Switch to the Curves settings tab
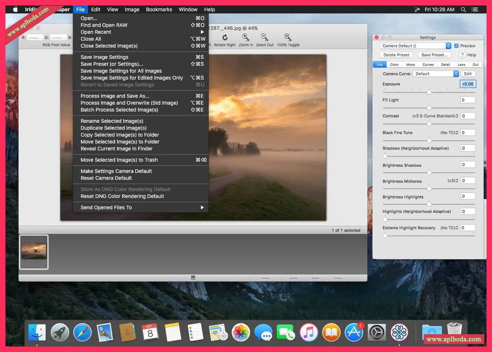Screen dimensions: 492x352 click(428, 65)
